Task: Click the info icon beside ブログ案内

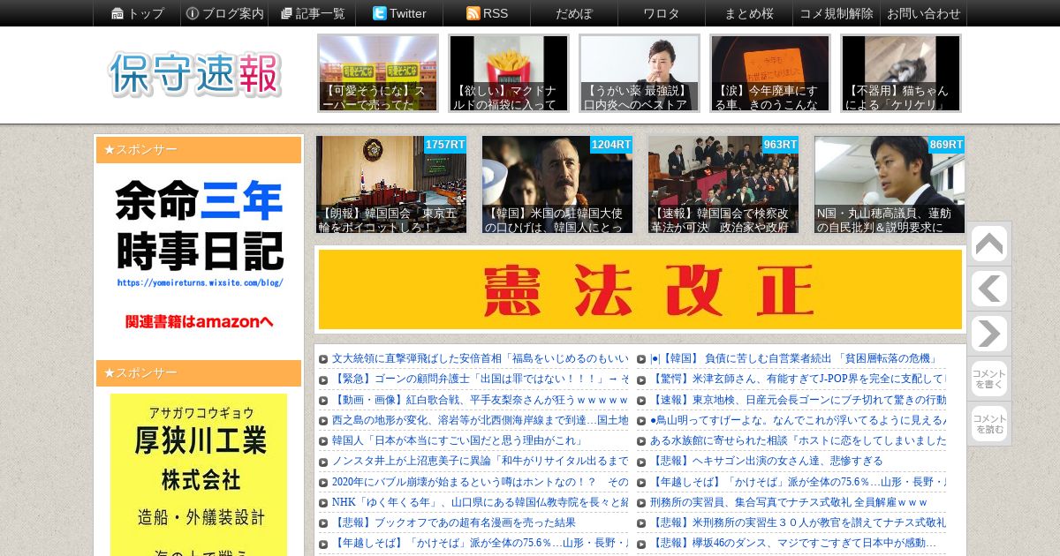Action: coord(192,13)
